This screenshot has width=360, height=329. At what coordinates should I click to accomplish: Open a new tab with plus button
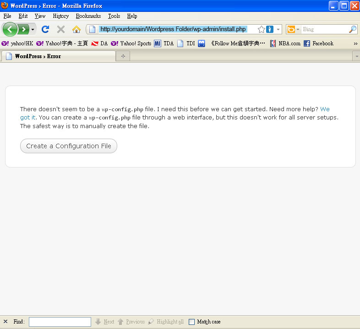(x=123, y=56)
